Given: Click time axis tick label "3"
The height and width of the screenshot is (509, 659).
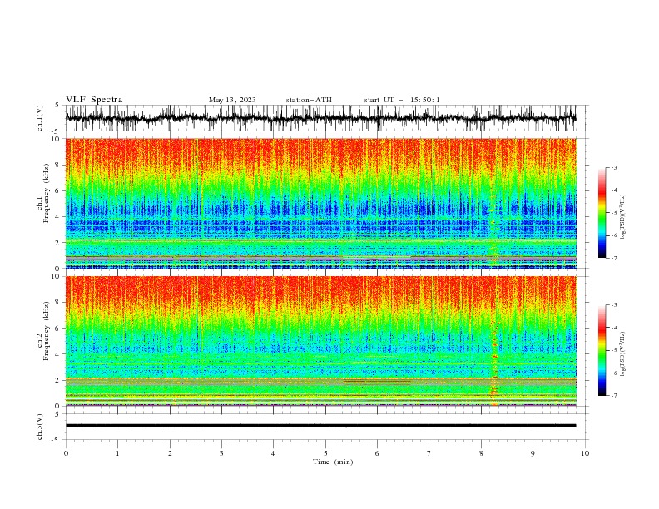Looking at the screenshot, I should click(221, 453).
